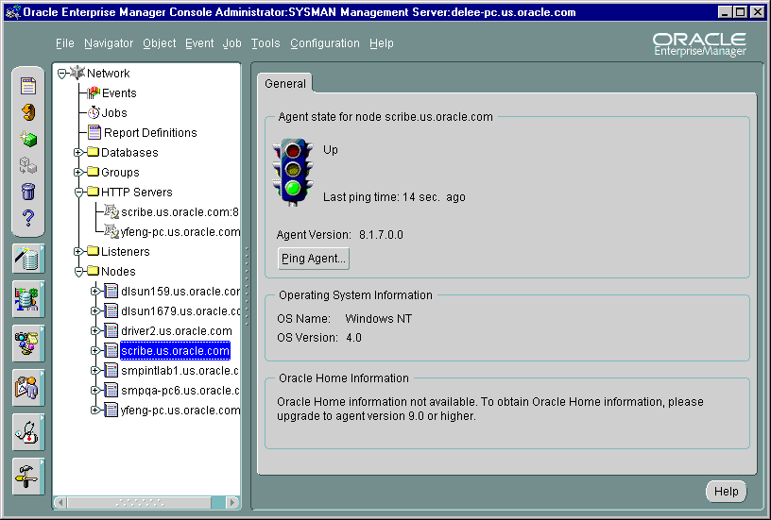Select the smpqa-pc6.us.oracle.com node

point(180,391)
